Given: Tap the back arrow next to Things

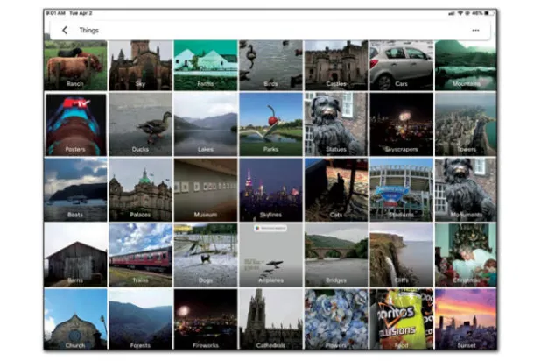Looking at the screenshot, I should pos(65,31).
